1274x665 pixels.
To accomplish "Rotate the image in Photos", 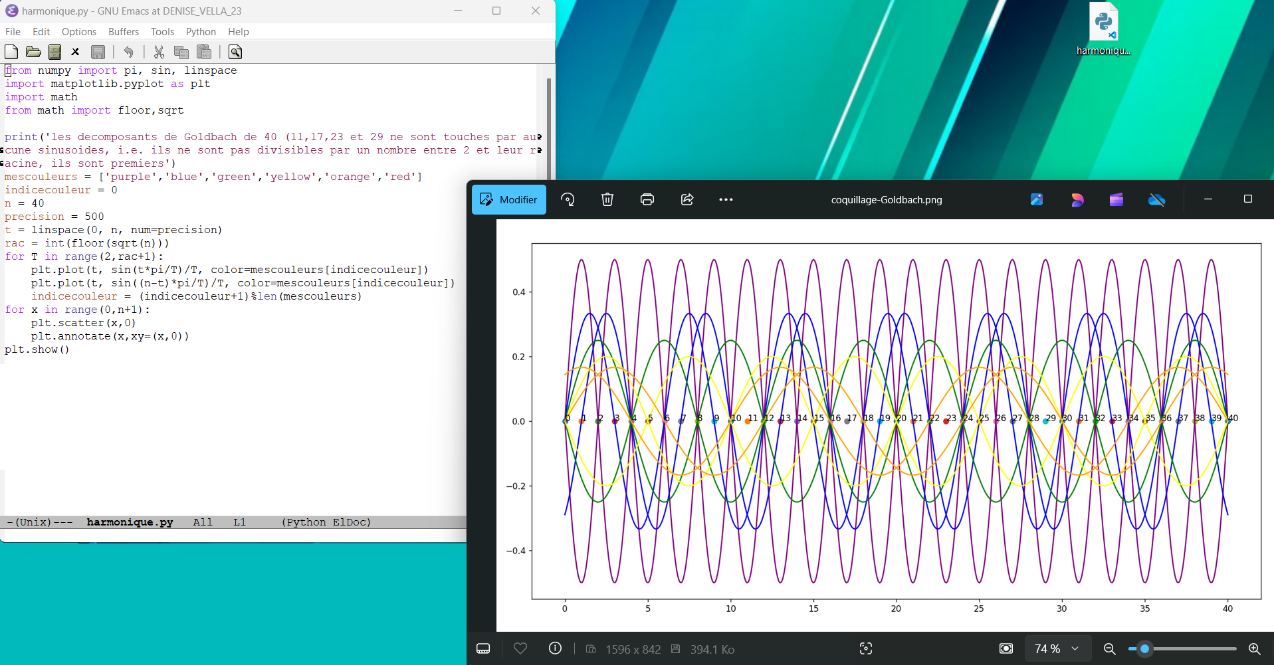I will (568, 199).
